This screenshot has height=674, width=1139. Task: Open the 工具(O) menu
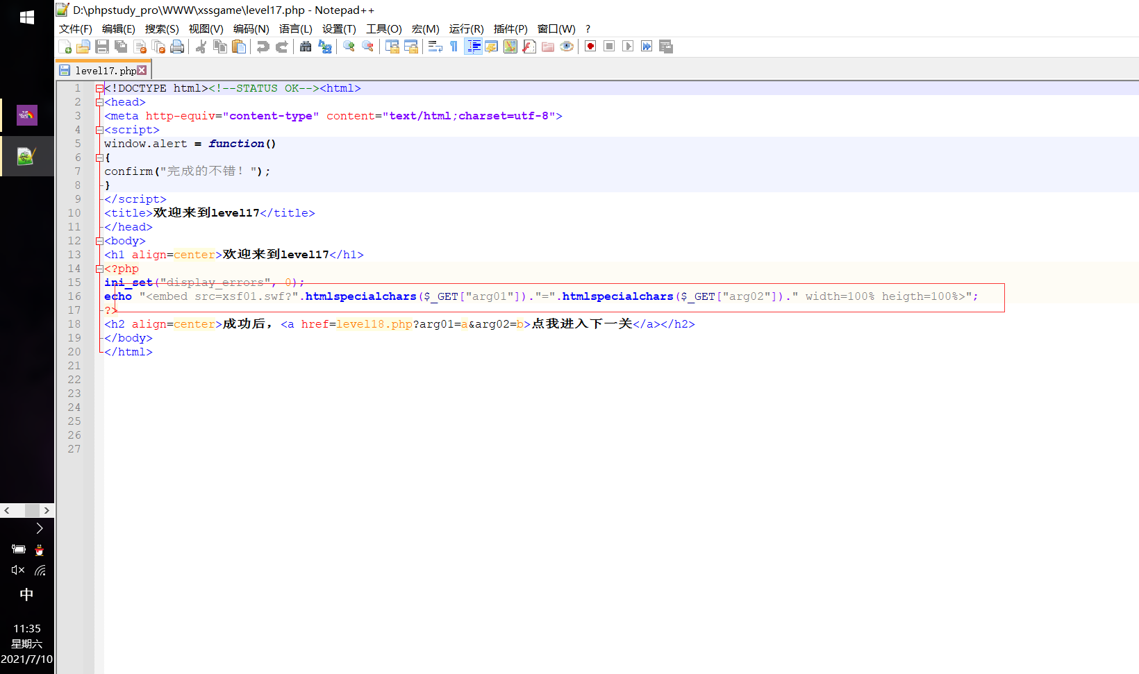(x=384, y=28)
